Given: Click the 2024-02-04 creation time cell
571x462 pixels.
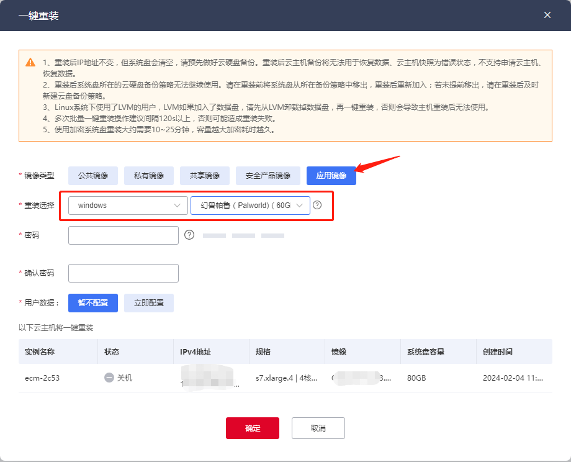Looking at the screenshot, I should [513, 378].
